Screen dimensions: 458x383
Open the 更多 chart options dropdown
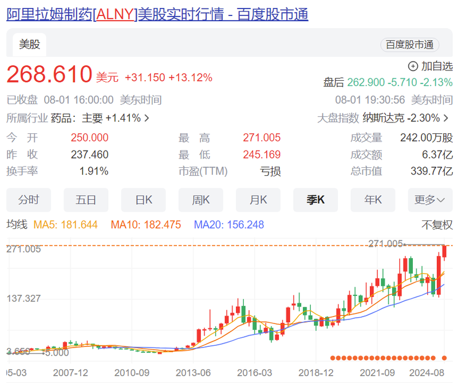(430, 200)
